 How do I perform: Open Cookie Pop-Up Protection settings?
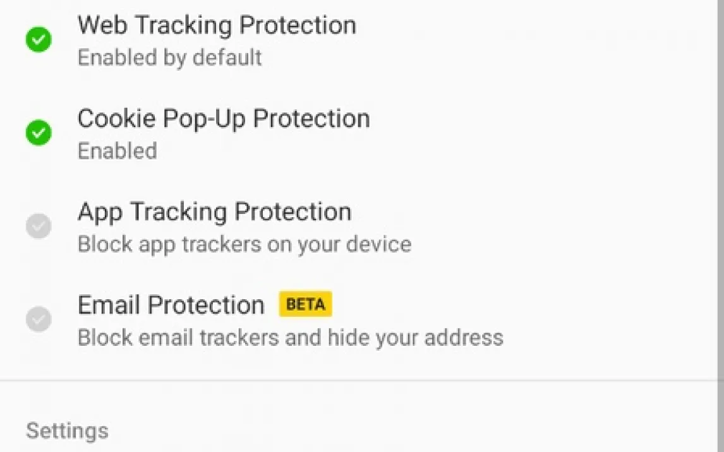224,119
